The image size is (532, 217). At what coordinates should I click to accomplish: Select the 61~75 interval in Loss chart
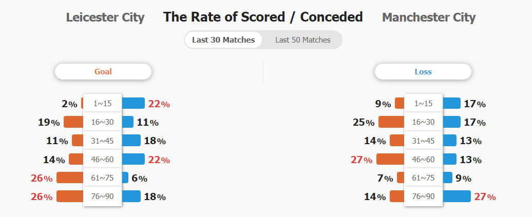click(x=423, y=177)
